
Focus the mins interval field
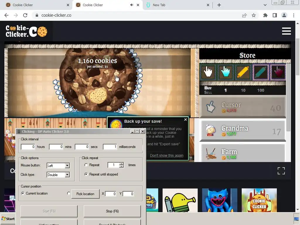(56, 147)
